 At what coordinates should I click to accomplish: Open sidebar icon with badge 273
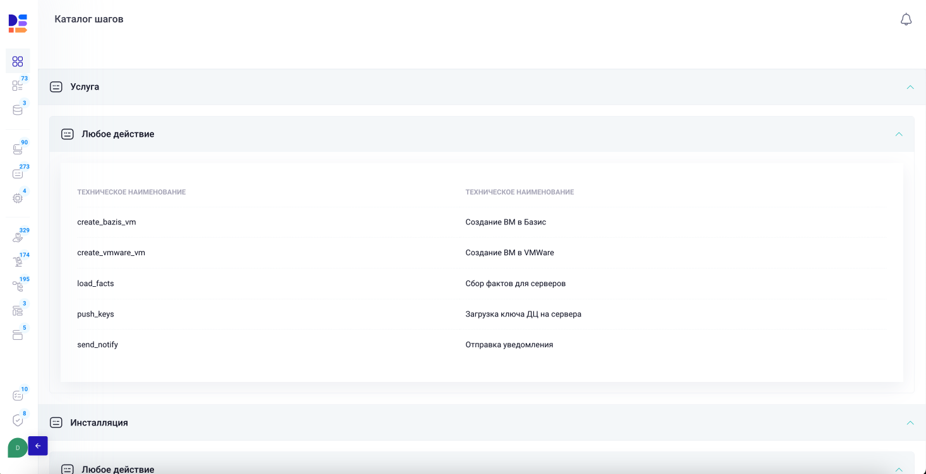tap(18, 174)
